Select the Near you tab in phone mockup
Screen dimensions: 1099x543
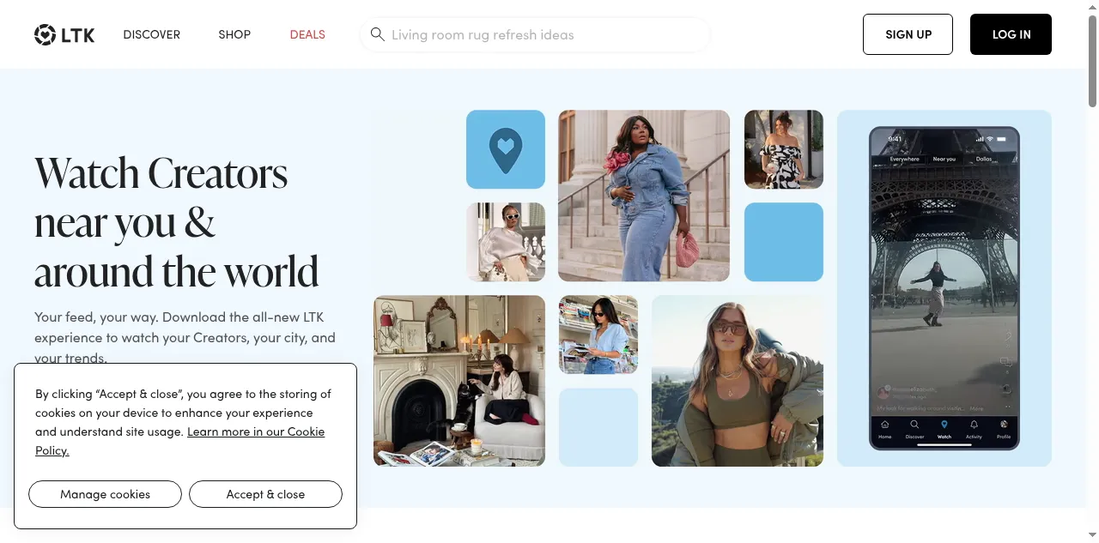[944, 159]
